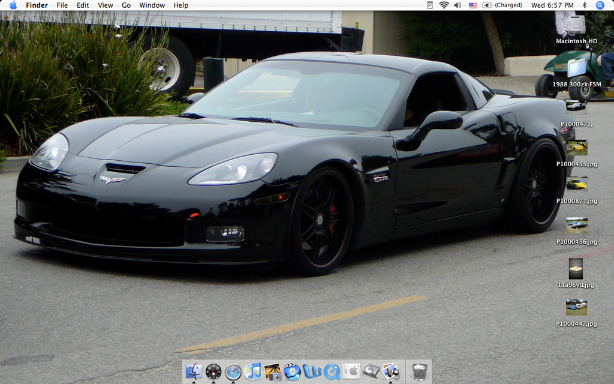Open Safari compass icon in Dock

coord(233,371)
